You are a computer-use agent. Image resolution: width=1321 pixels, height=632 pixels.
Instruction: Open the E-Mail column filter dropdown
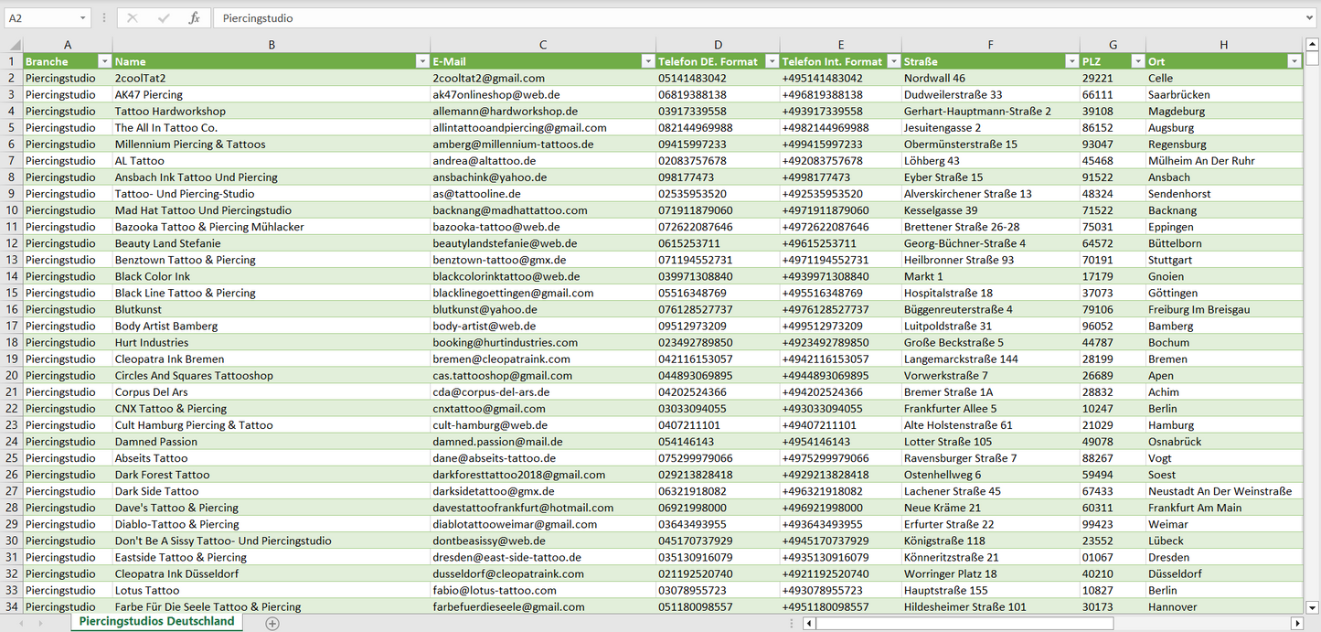point(646,61)
